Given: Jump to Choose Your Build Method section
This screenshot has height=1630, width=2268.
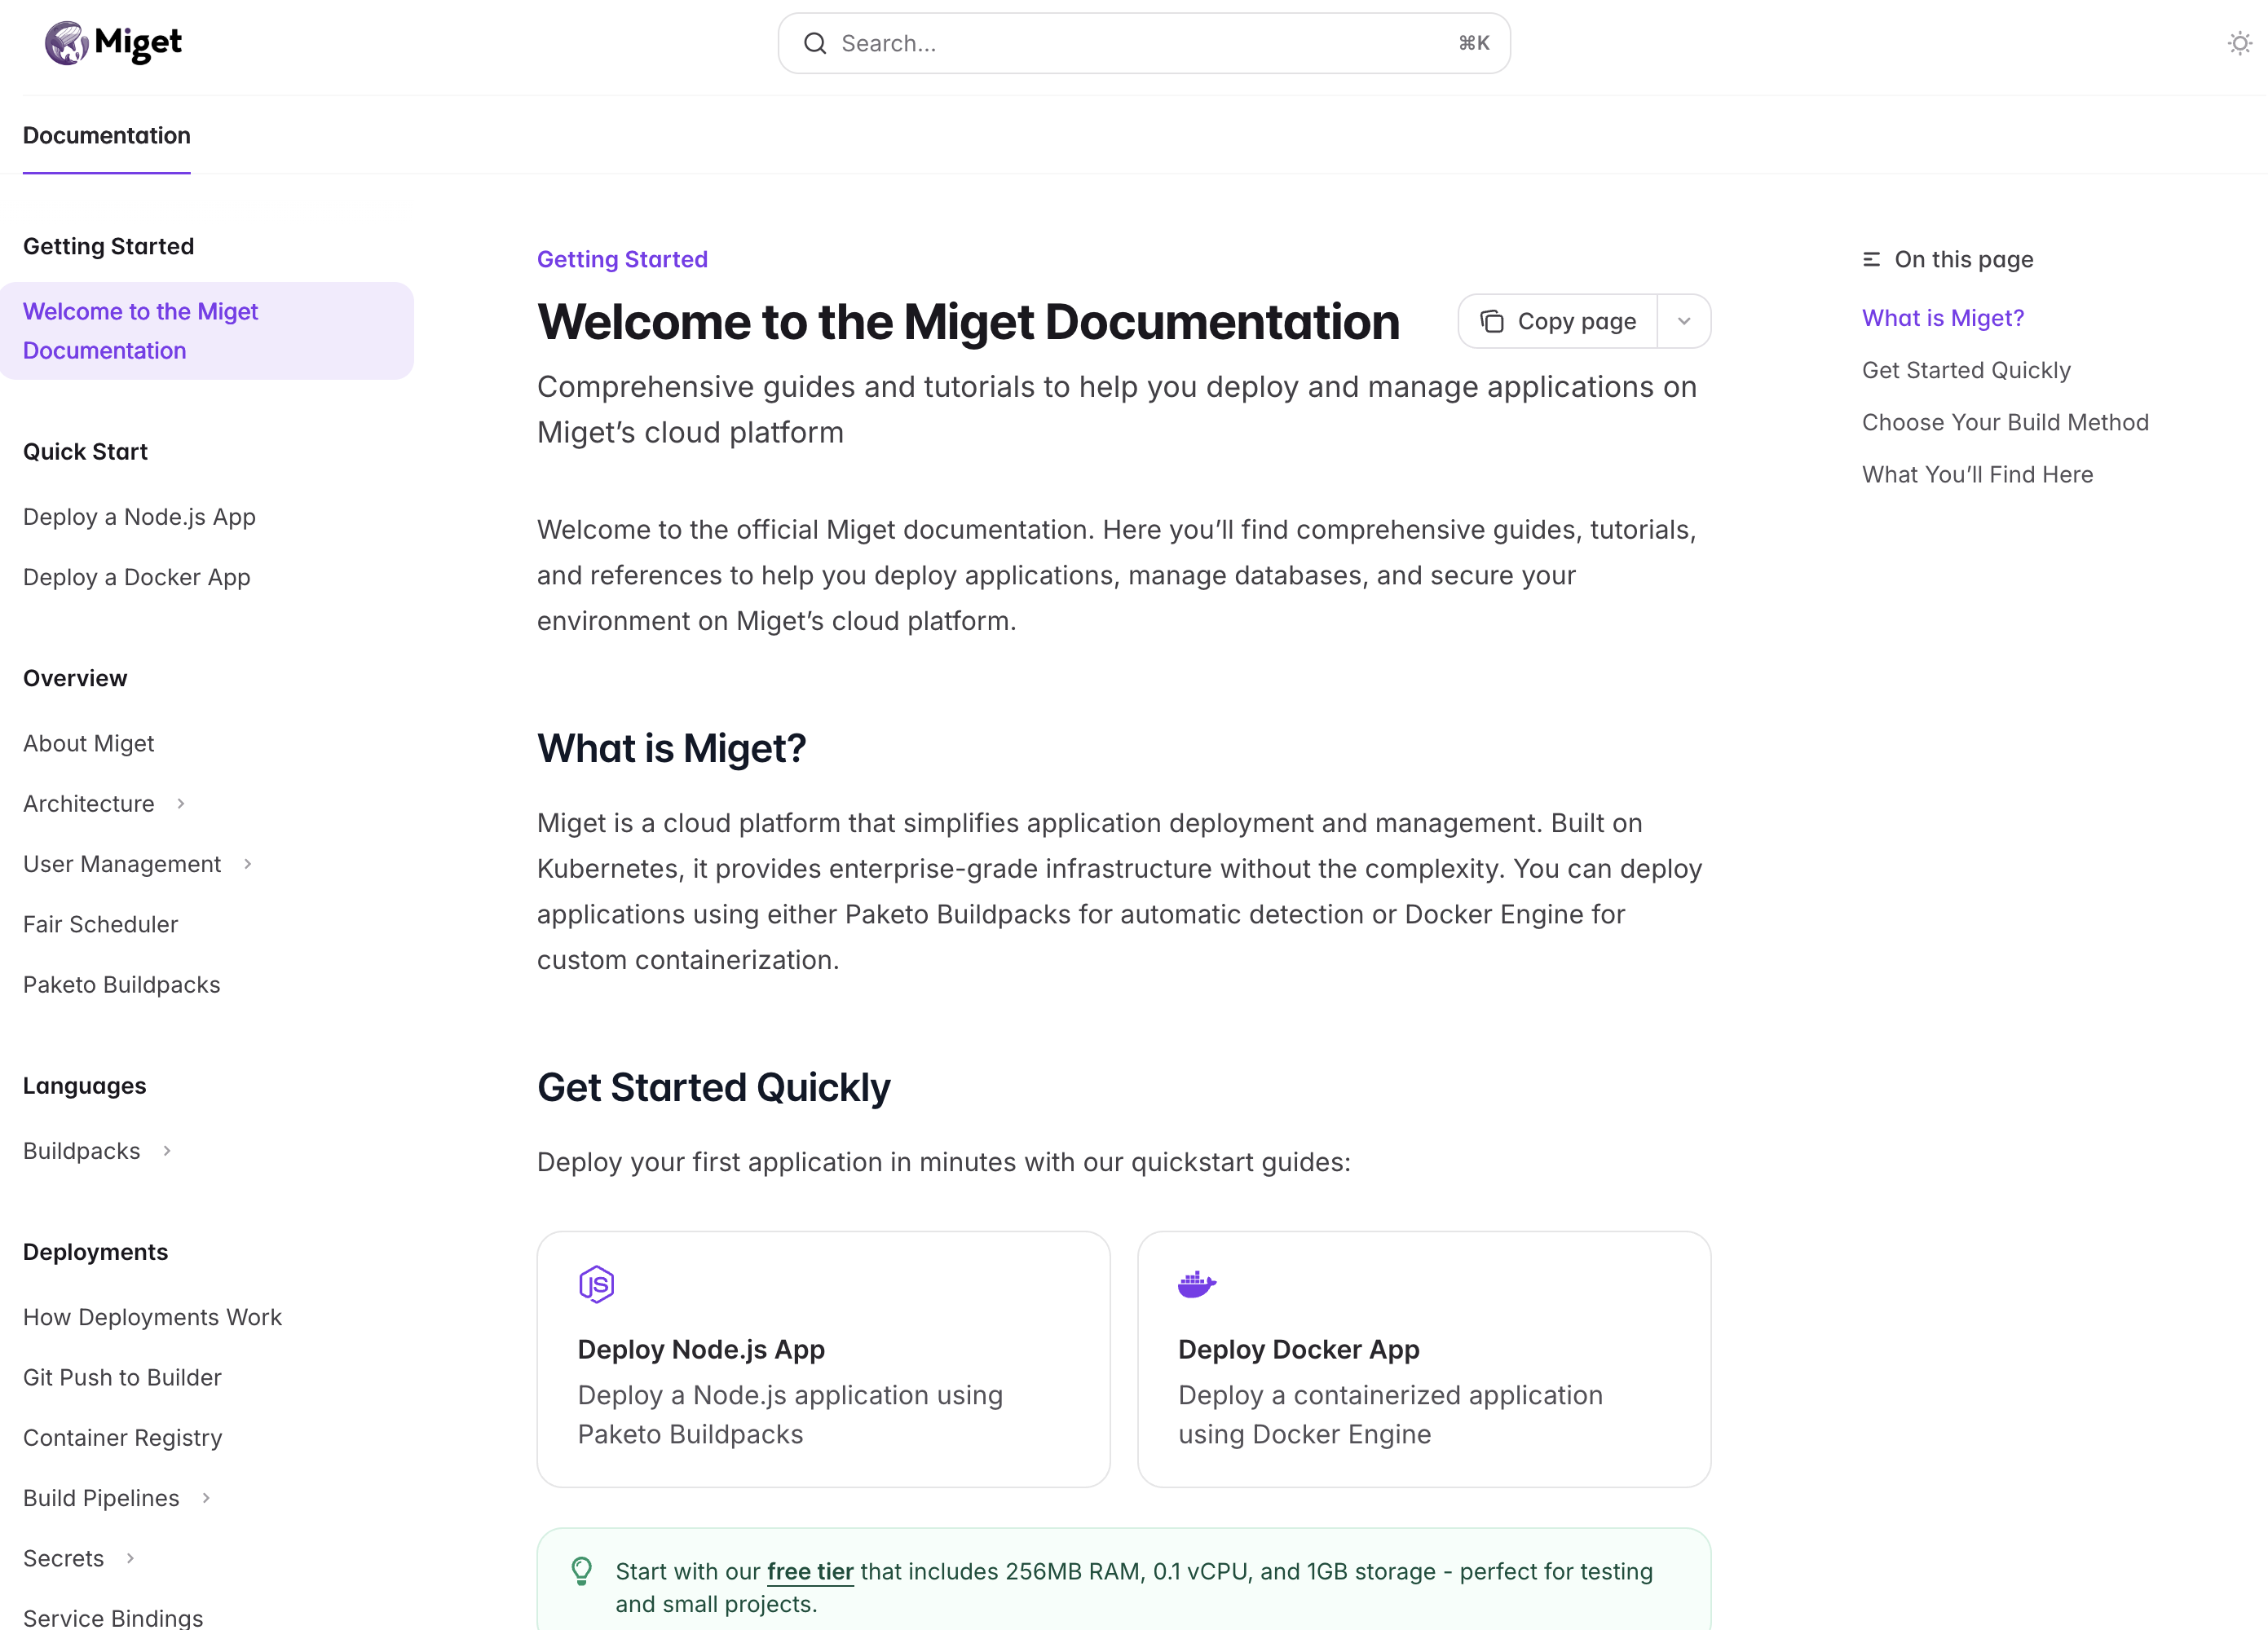Looking at the screenshot, I should [2005, 421].
